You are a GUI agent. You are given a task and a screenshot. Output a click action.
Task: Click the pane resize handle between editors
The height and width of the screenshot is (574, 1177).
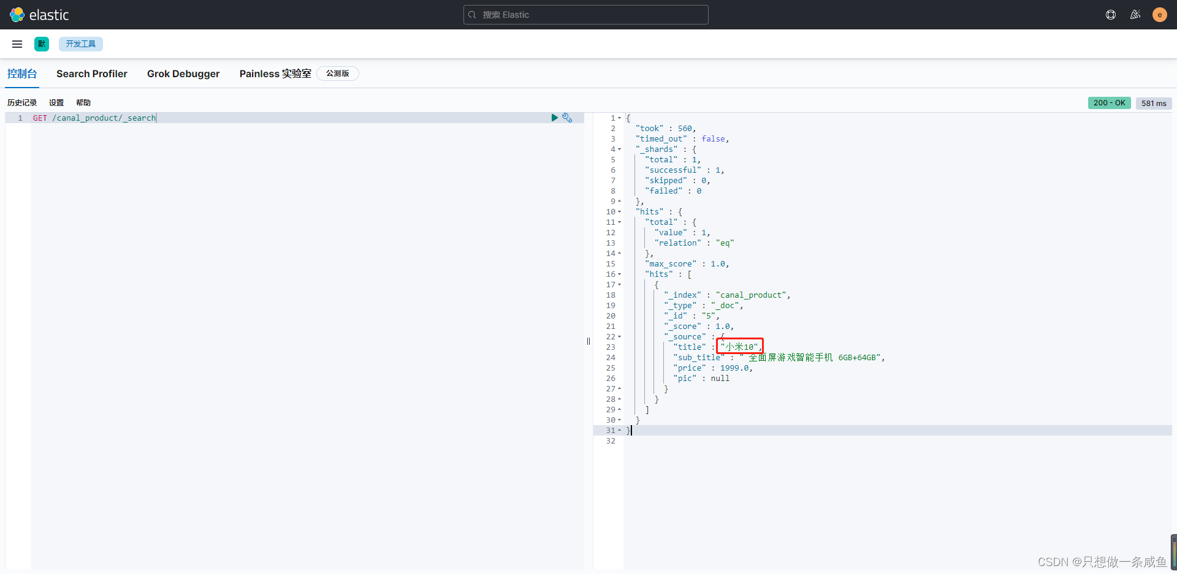pos(588,341)
